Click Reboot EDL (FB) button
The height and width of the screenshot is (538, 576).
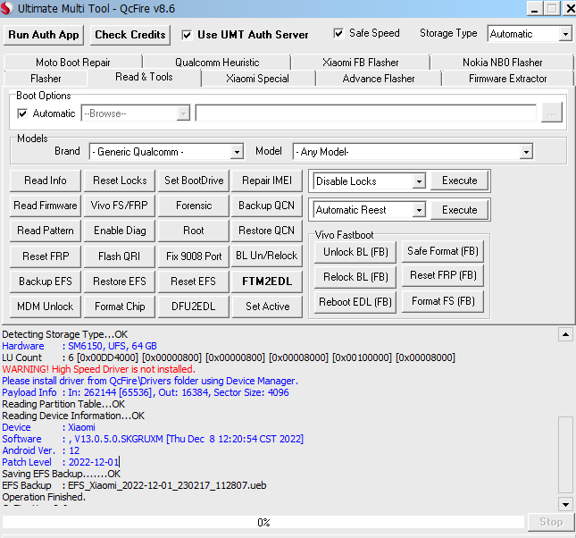tap(355, 302)
